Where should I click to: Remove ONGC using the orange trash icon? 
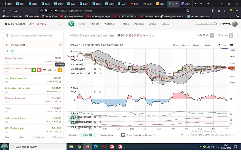(x=60, y=70)
